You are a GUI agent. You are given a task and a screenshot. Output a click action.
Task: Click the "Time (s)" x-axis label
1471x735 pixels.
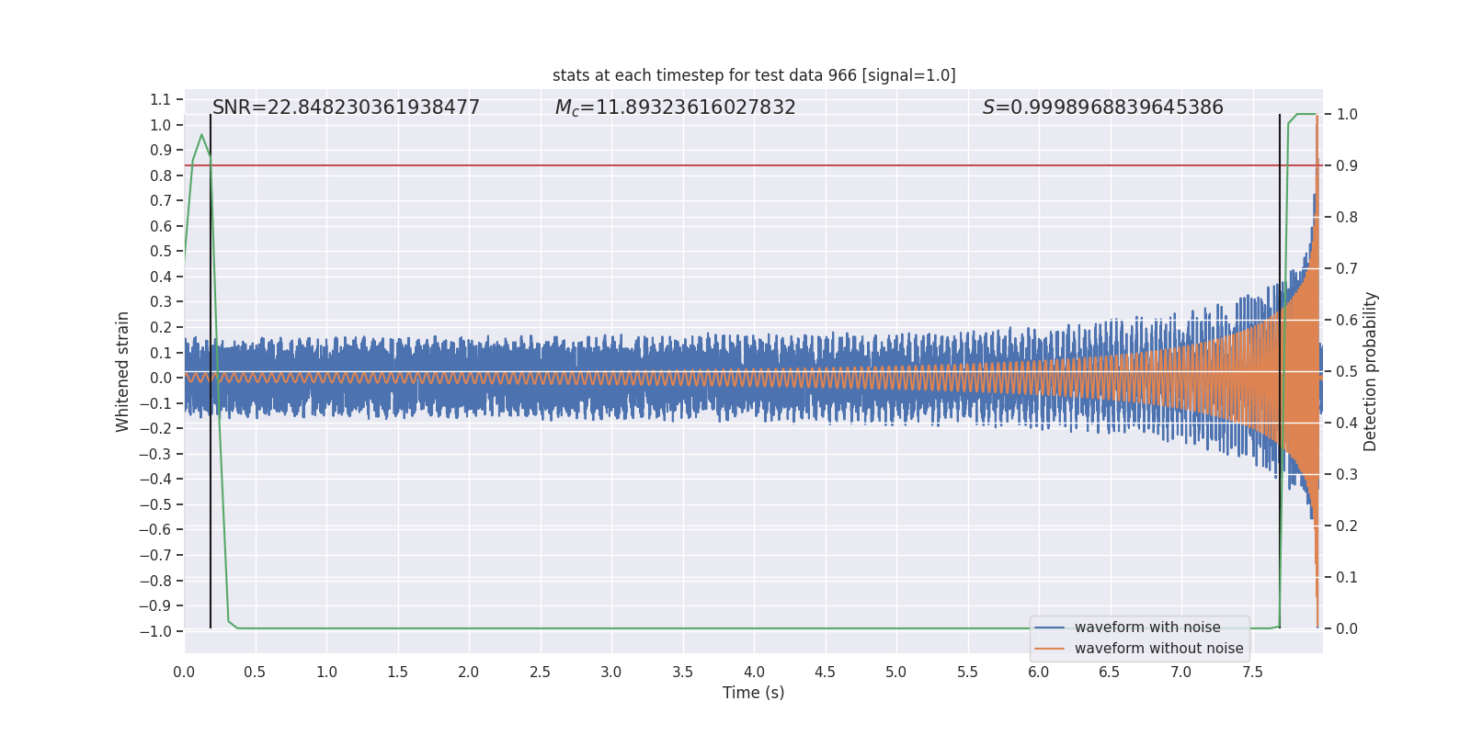[x=754, y=693]
